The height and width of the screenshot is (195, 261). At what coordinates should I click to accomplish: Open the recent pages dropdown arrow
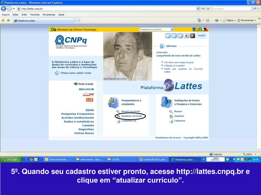click(14, 9)
